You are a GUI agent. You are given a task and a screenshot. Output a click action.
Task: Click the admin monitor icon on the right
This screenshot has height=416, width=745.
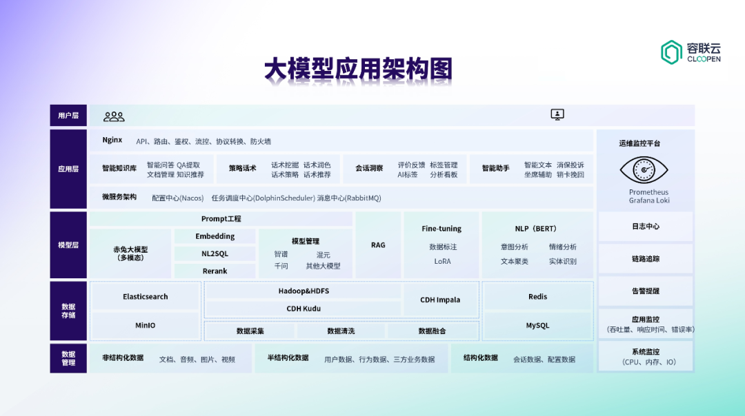pyautogui.click(x=557, y=114)
